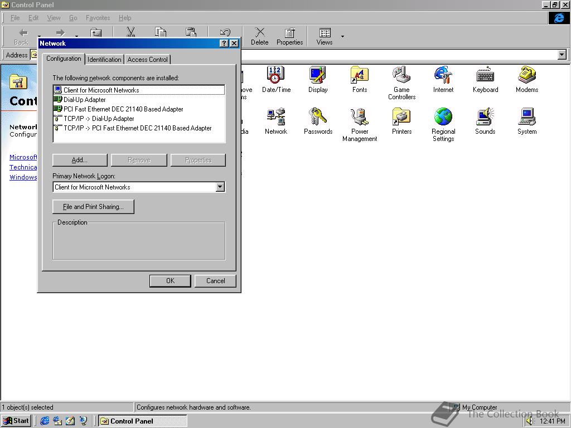Open the Fonts folder icon

click(360, 79)
